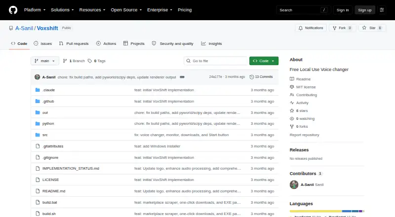Star the repository
The height and width of the screenshot is (217, 395).
click(372, 28)
